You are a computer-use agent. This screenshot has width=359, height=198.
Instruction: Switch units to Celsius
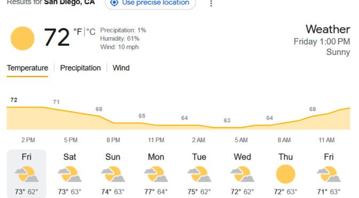click(91, 32)
